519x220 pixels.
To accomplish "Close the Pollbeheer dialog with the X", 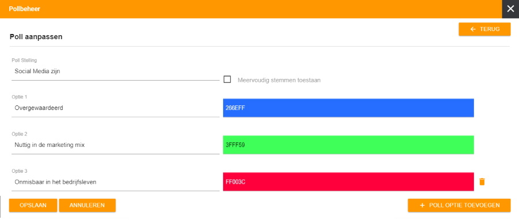I will coord(510,9).
